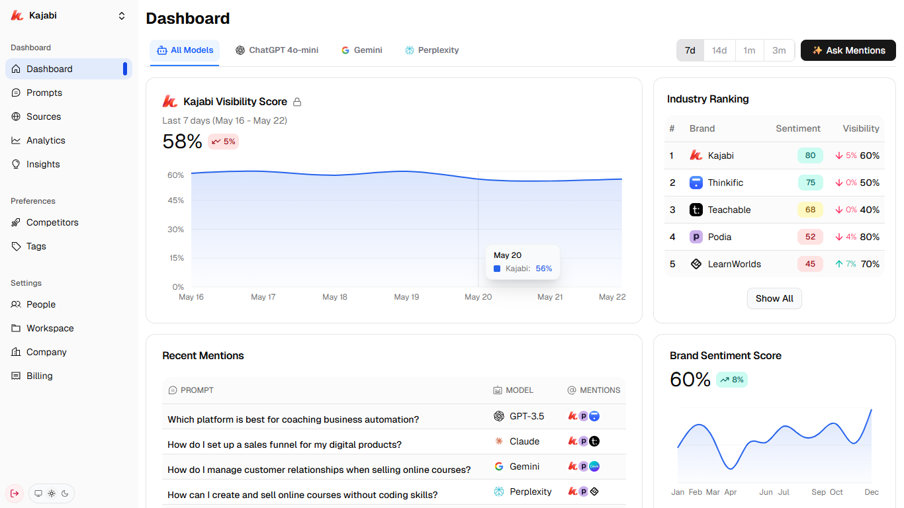Click mention icons in the Claude row
Screen dimensions: 904x508
click(x=584, y=441)
